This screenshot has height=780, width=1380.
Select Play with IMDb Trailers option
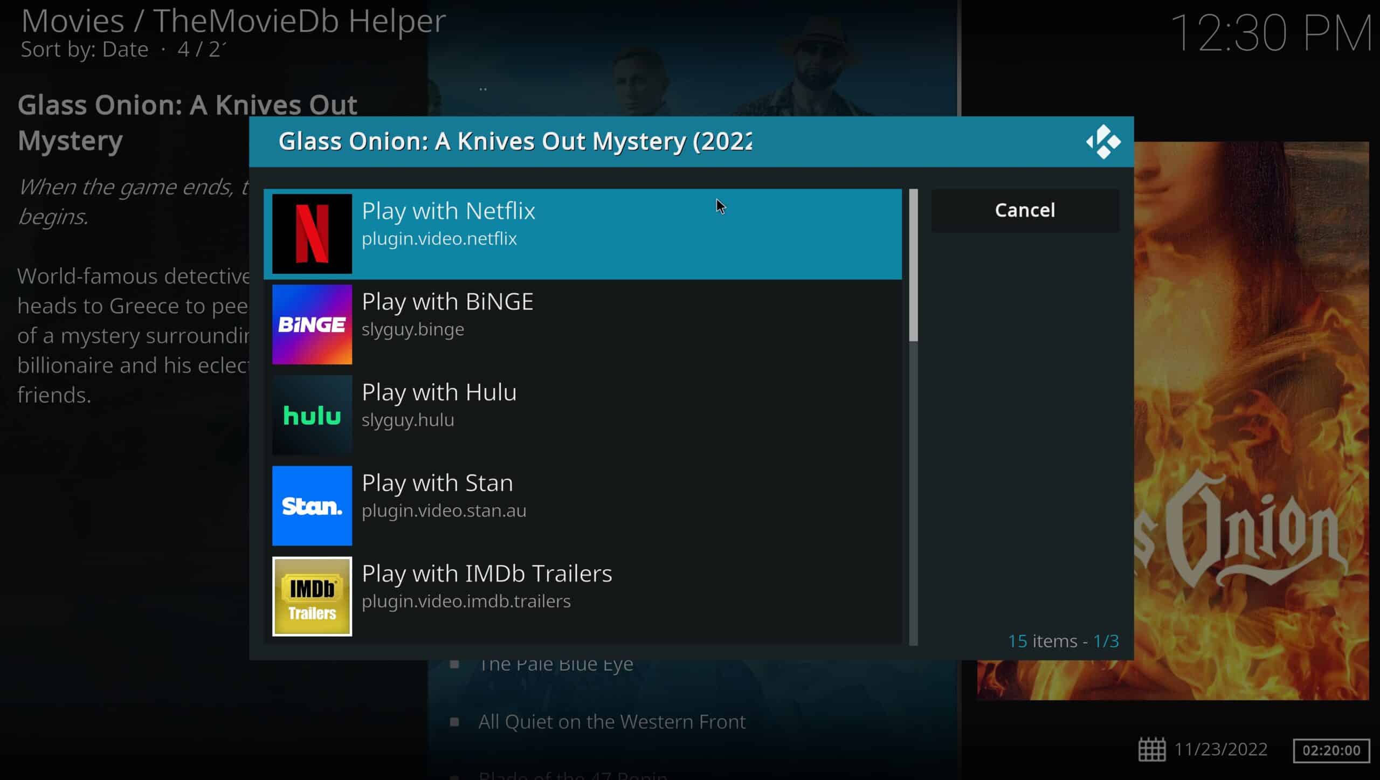click(x=583, y=596)
